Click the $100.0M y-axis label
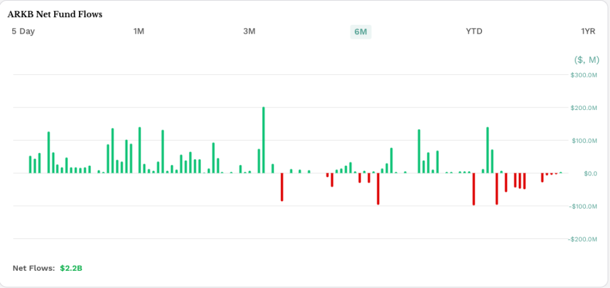Image resolution: width=610 pixels, height=288 pixels. click(x=583, y=141)
